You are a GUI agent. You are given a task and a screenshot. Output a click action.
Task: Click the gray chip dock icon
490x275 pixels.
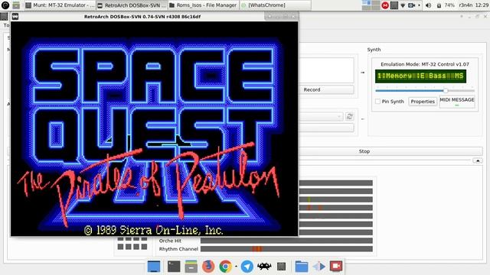coord(281,267)
